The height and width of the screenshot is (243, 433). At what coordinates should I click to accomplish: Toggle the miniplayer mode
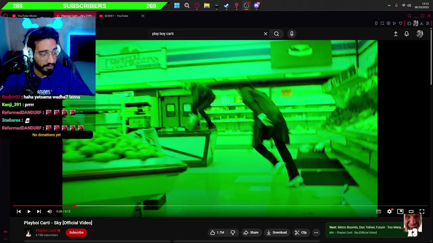(400, 211)
